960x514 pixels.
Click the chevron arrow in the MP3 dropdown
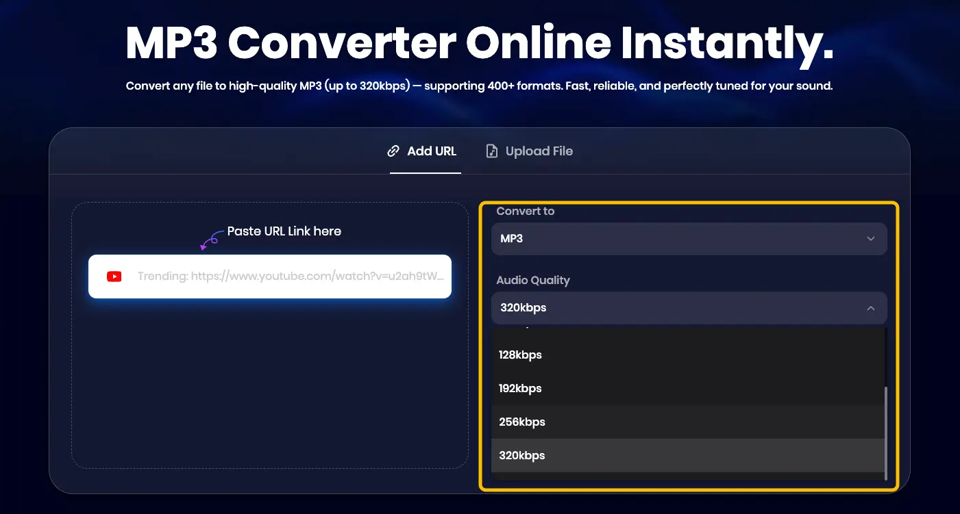(870, 239)
